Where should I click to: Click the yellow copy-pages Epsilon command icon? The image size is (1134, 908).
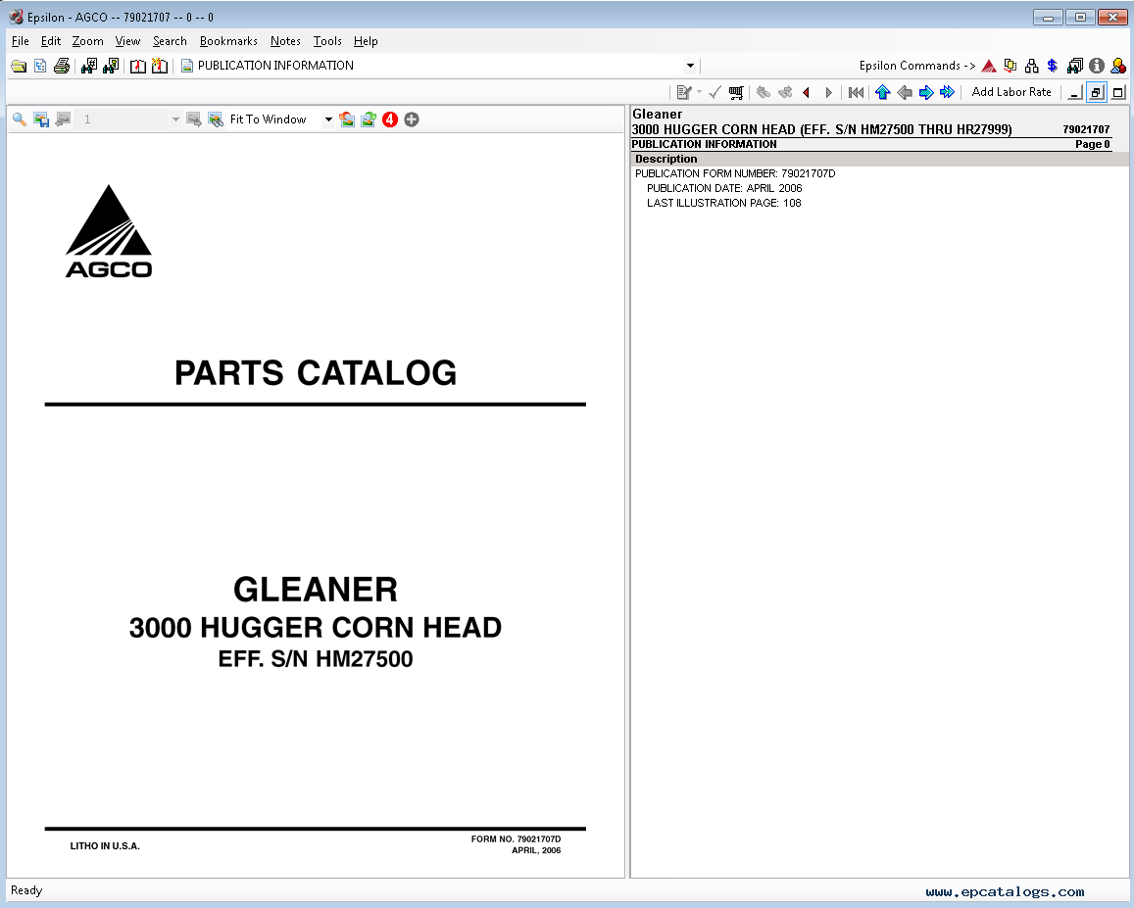tap(1011, 66)
